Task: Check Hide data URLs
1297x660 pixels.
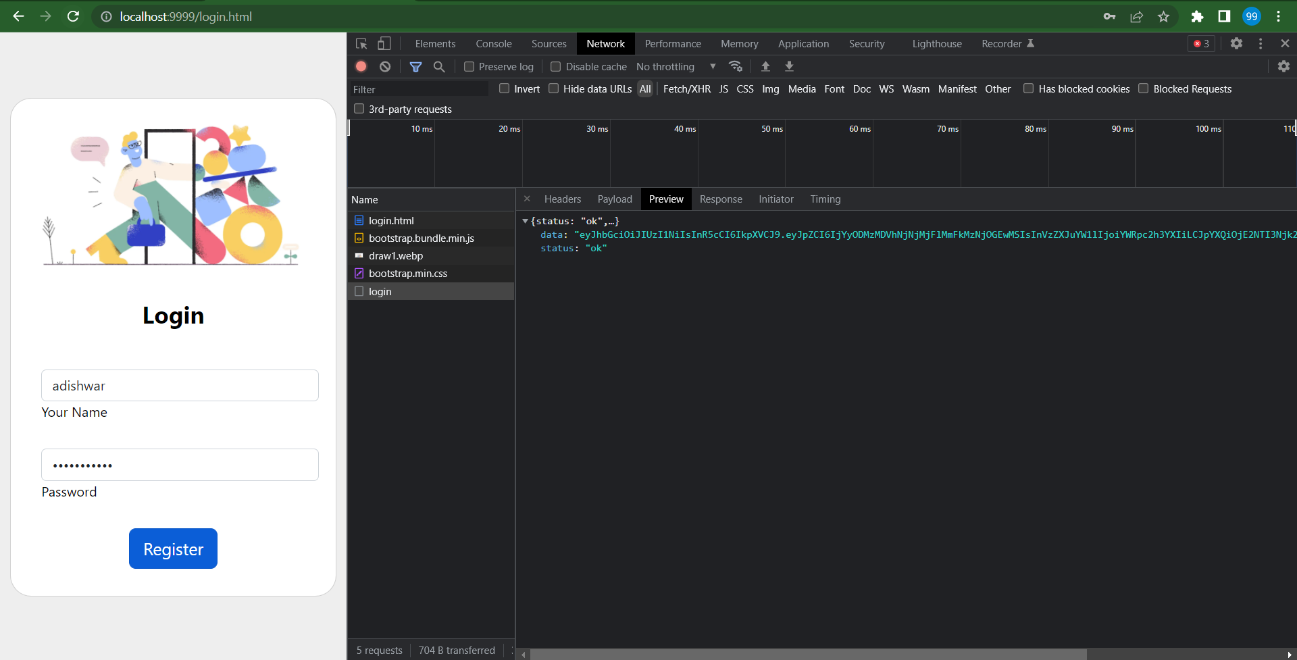Action: (x=553, y=88)
